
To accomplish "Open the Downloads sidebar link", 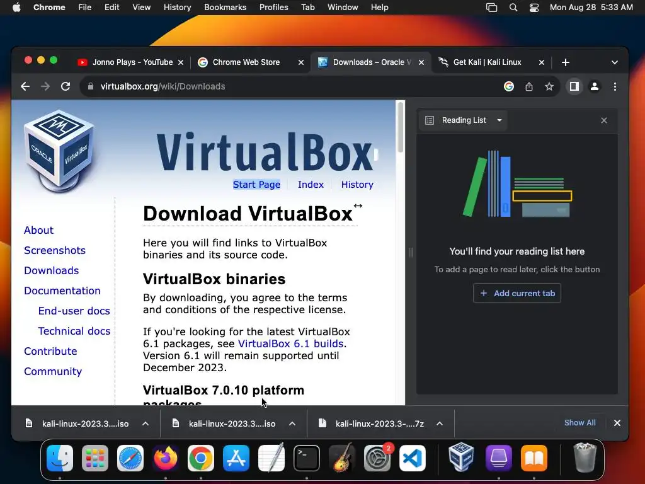I will point(52,270).
